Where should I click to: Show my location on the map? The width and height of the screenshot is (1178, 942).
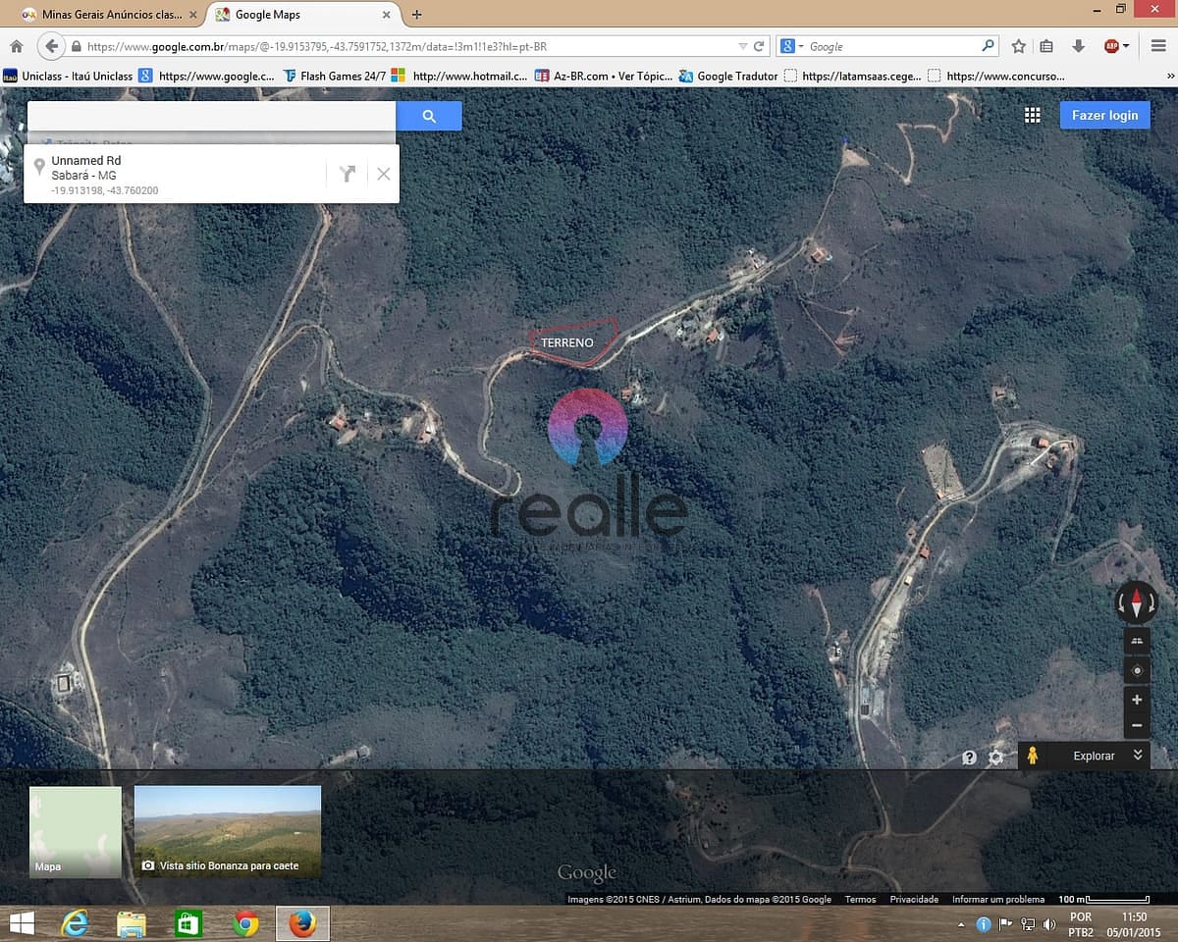click(1137, 671)
